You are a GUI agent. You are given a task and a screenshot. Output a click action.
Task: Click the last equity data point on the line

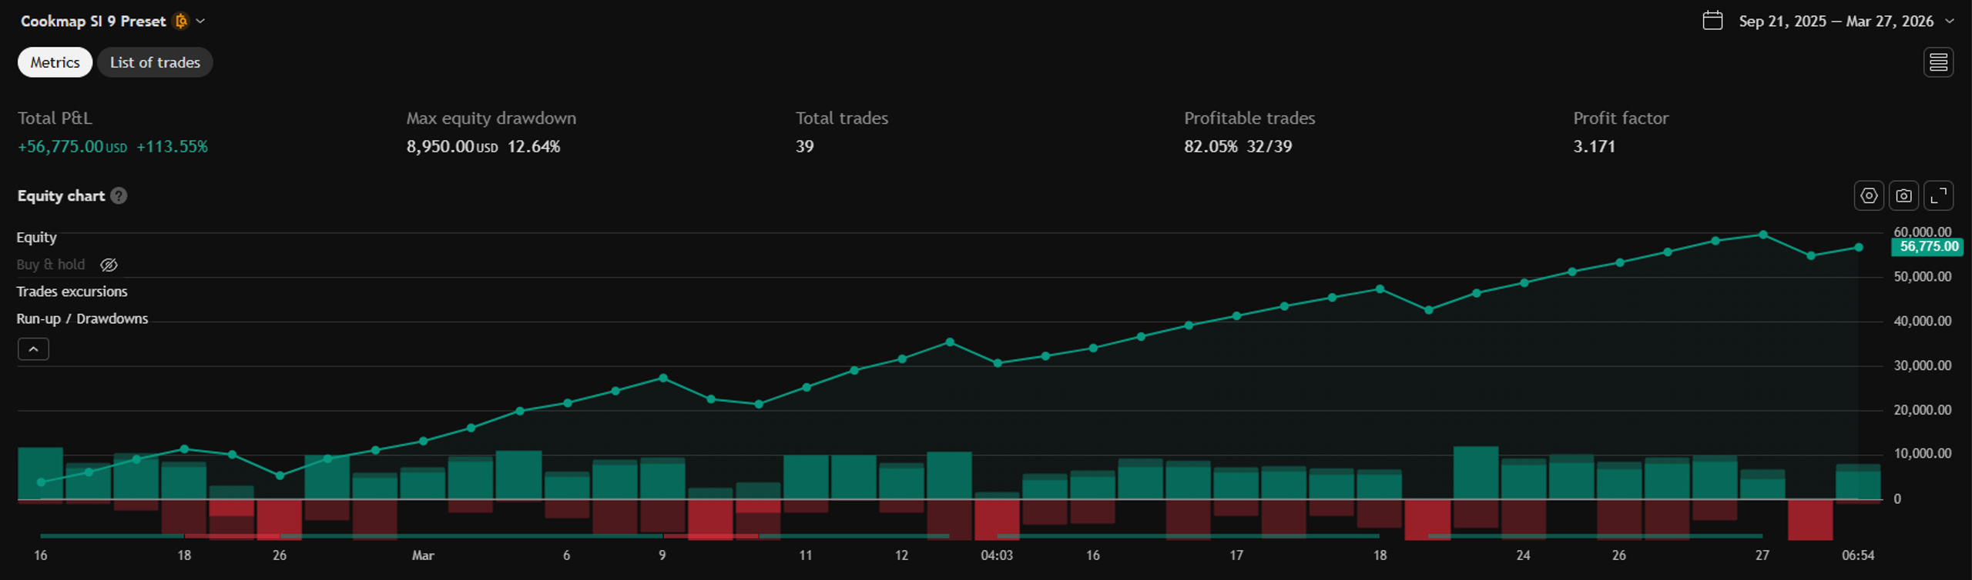[x=1859, y=248]
